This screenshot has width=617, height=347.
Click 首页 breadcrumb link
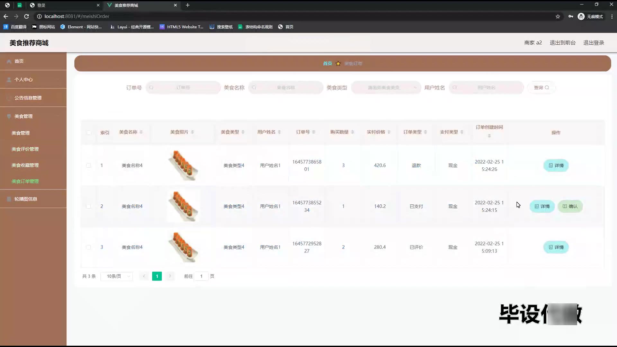(327, 64)
